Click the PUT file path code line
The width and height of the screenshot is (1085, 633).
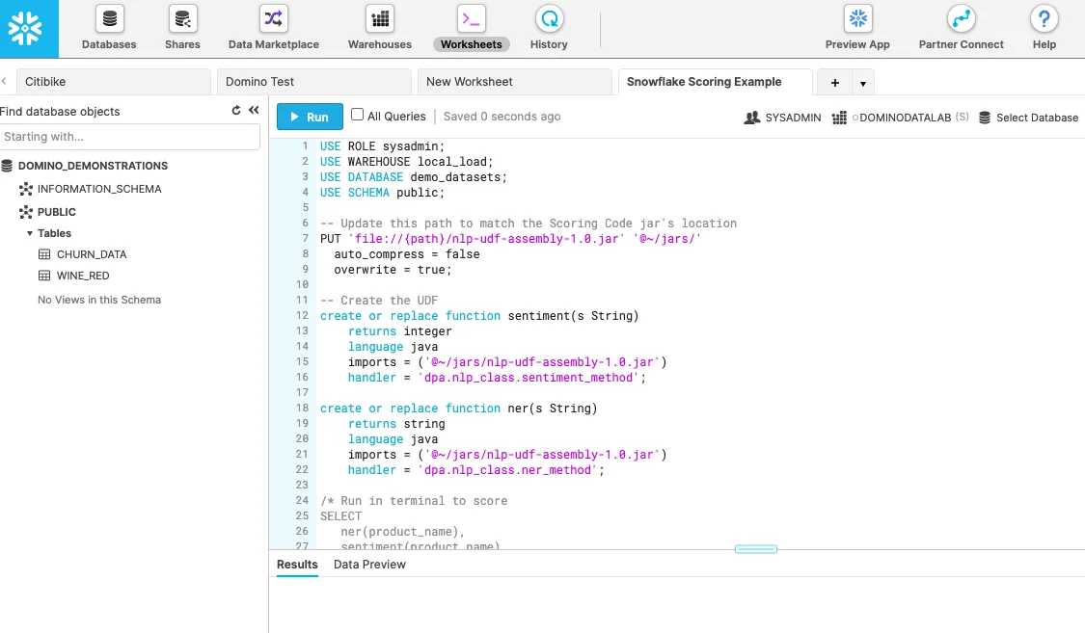point(510,239)
